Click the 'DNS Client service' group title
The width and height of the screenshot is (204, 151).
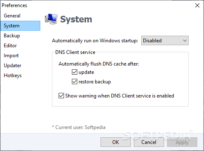point(75,52)
